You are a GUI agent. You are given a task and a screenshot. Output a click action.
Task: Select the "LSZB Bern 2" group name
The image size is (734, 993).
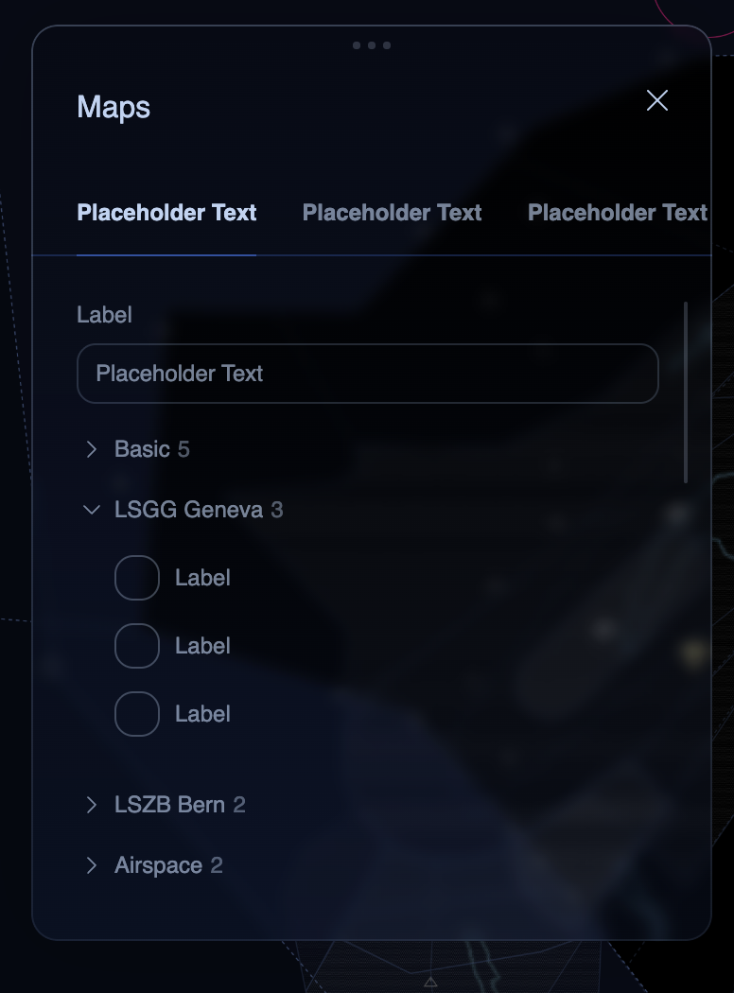pos(180,805)
